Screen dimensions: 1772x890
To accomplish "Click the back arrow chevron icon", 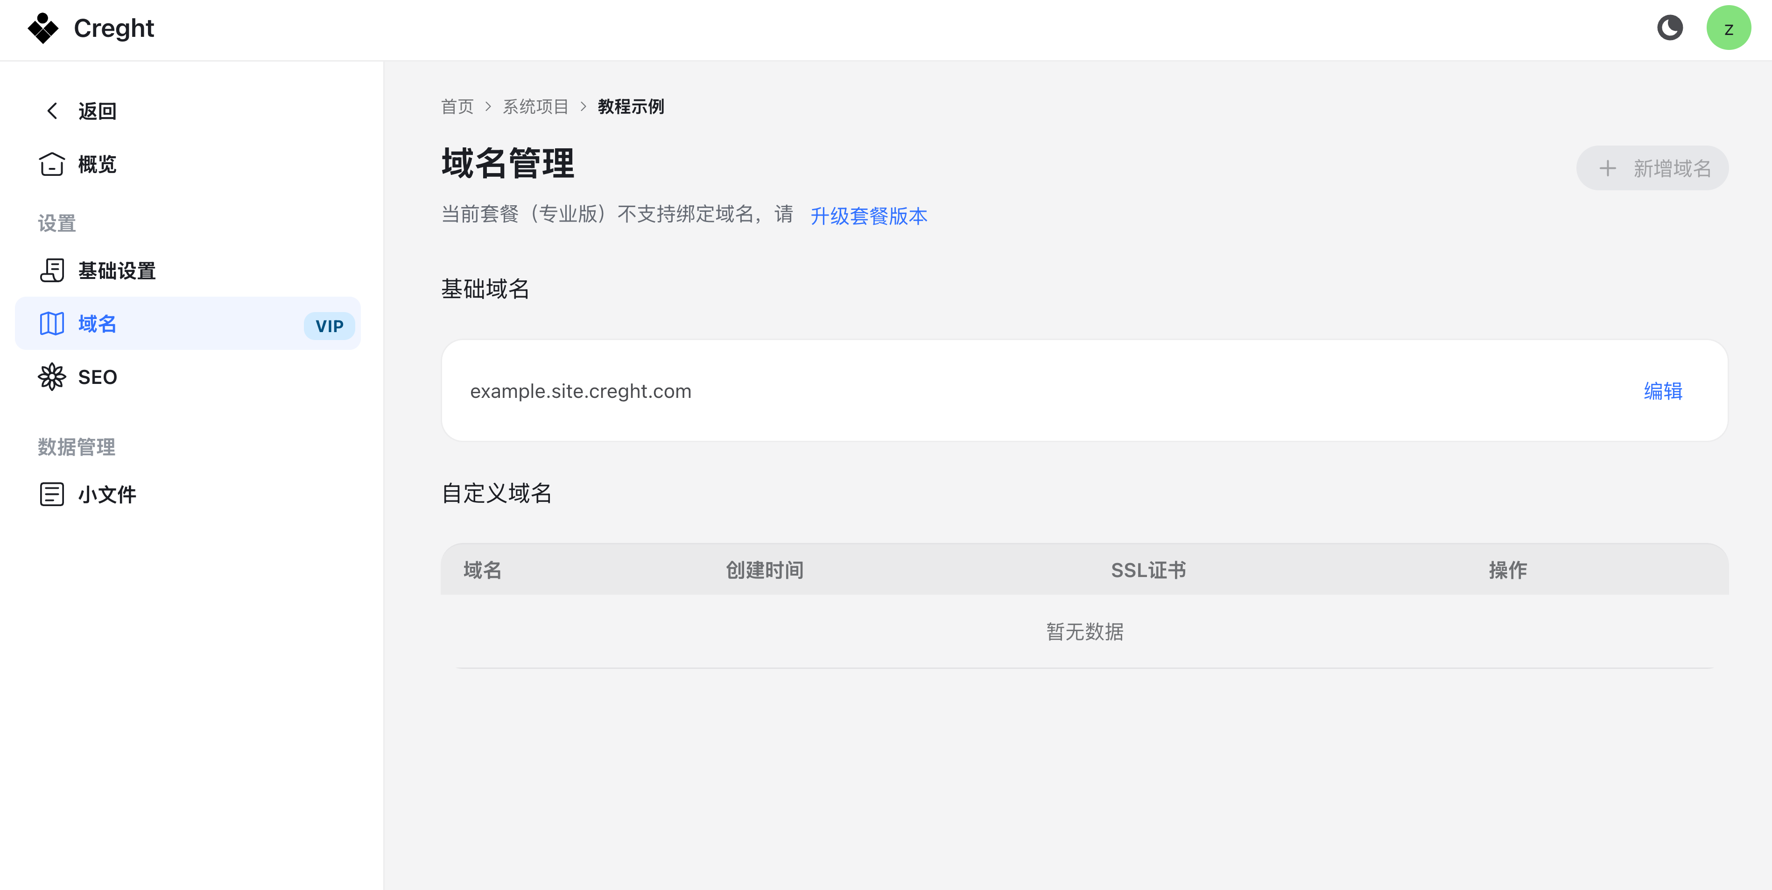I will pos(52,111).
